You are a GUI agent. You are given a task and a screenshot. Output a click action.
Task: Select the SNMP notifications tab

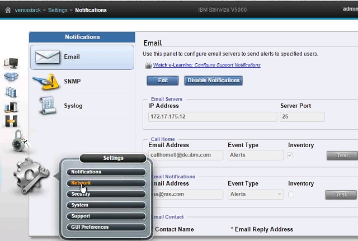pyautogui.click(x=82, y=82)
